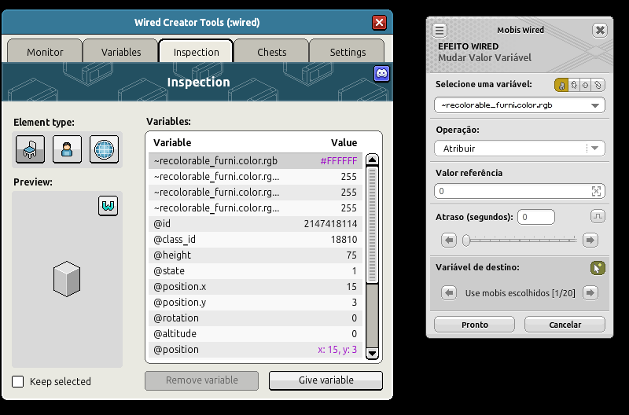Image resolution: width=629 pixels, height=415 pixels.
Task: Click the Remove variable button
Action: [x=202, y=380]
